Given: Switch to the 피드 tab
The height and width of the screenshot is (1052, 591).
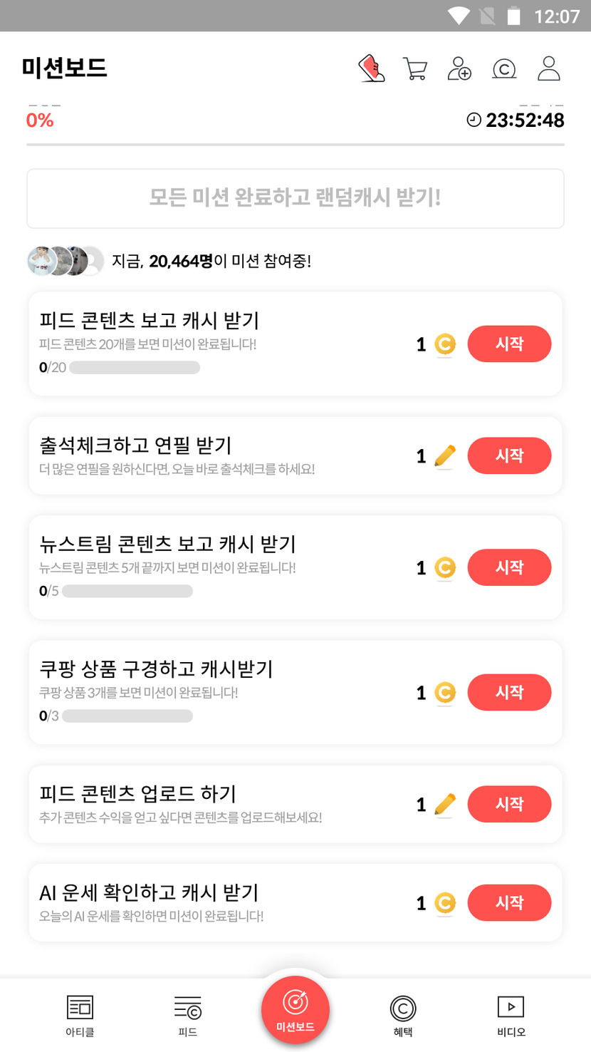Looking at the screenshot, I should (x=188, y=1015).
